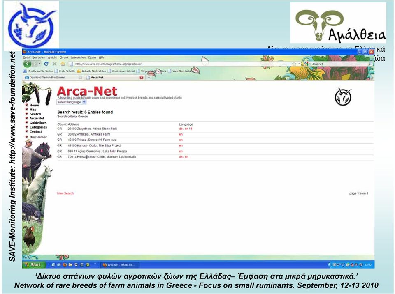Open the Lesezeichen menu
Viewport: 395px width, 294px height.
[x=78, y=57]
